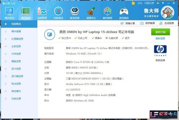Viewport: 179px width, 120px height.
Task: Open 装机推荐 cube icon
Action: coord(107,13)
